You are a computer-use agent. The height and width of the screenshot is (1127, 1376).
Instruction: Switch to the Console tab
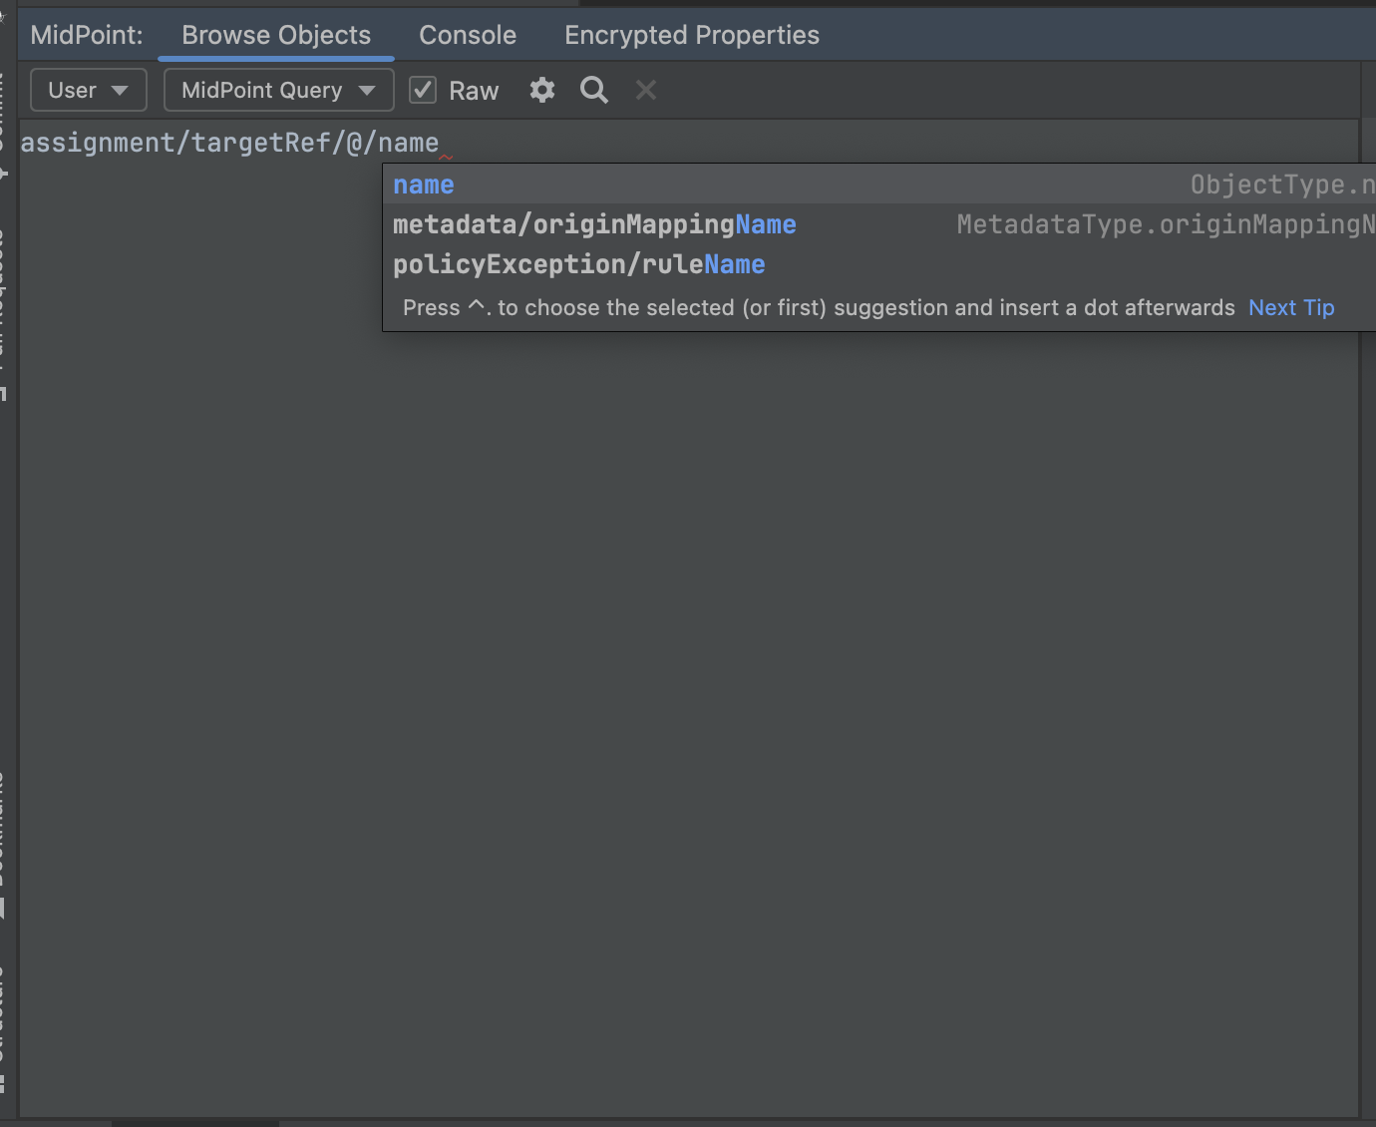467,35
